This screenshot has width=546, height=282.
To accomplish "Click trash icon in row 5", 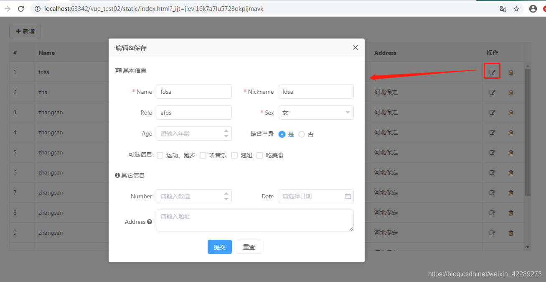I will pyautogui.click(x=510, y=152).
